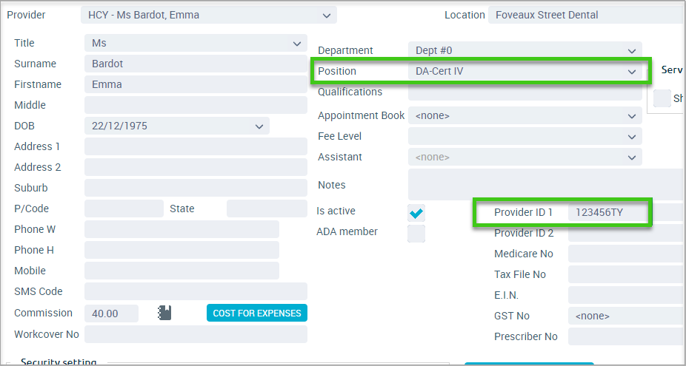Open the Assistant dropdown
686x366 pixels.
coord(631,157)
